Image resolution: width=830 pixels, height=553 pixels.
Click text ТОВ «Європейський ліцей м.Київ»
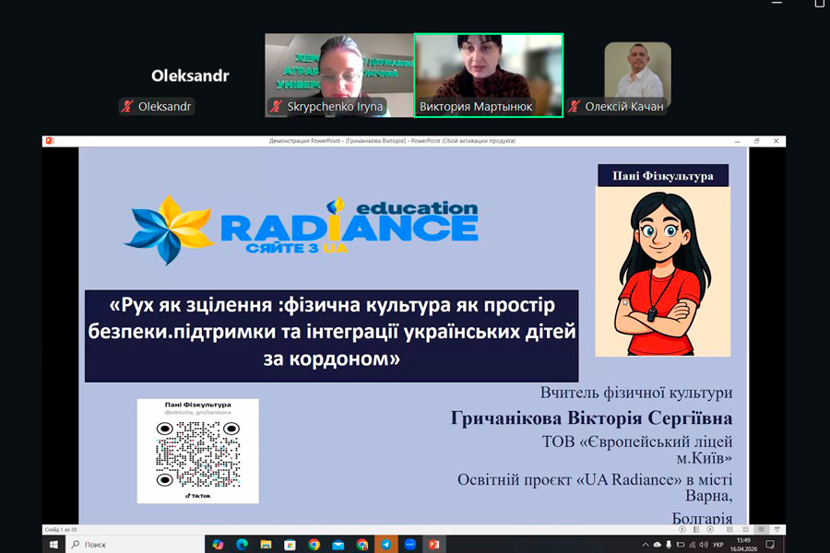coord(637,449)
